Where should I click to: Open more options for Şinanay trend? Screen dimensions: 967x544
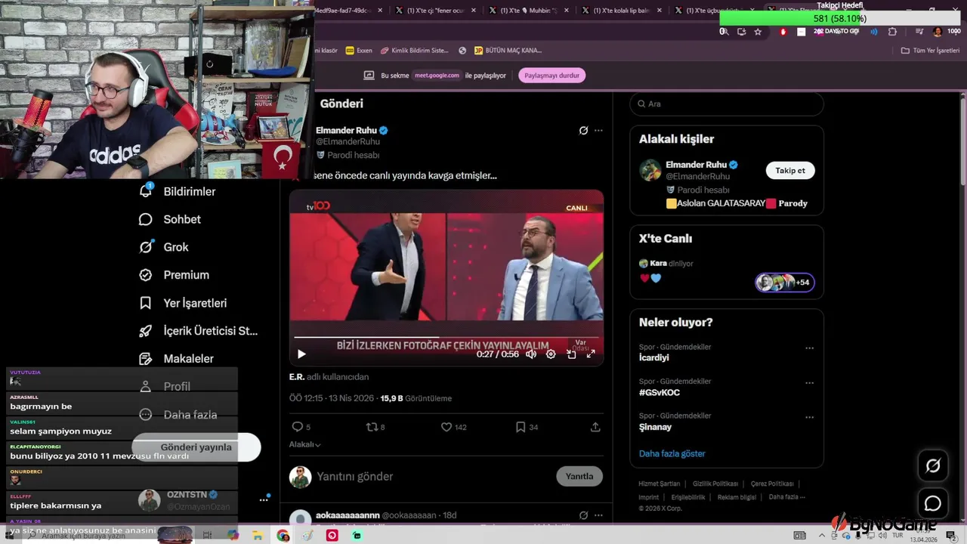[x=809, y=417]
